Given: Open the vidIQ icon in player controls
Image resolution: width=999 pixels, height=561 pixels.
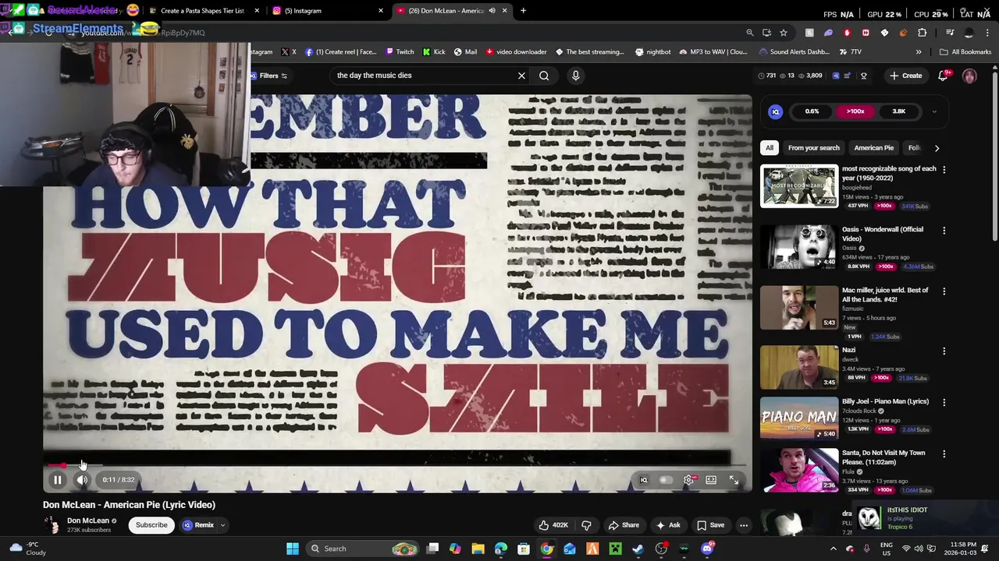Looking at the screenshot, I should click(x=644, y=480).
